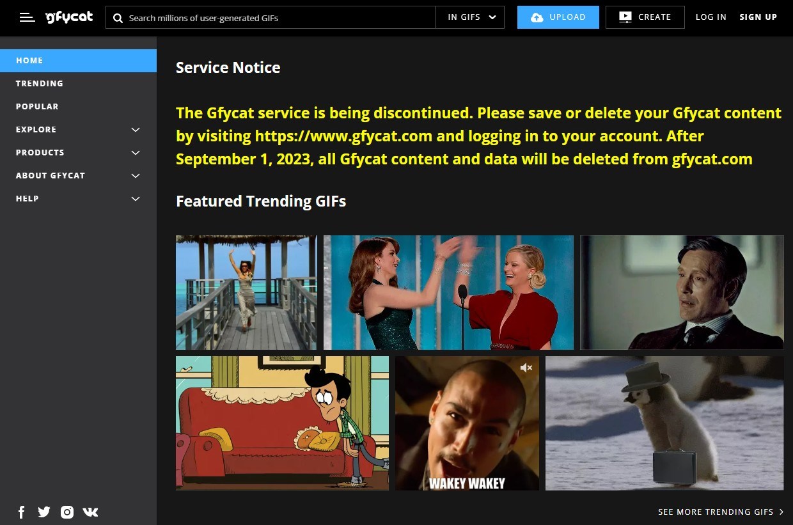The image size is (793, 525).
Task: Click the Sign Up link
Action: (758, 17)
